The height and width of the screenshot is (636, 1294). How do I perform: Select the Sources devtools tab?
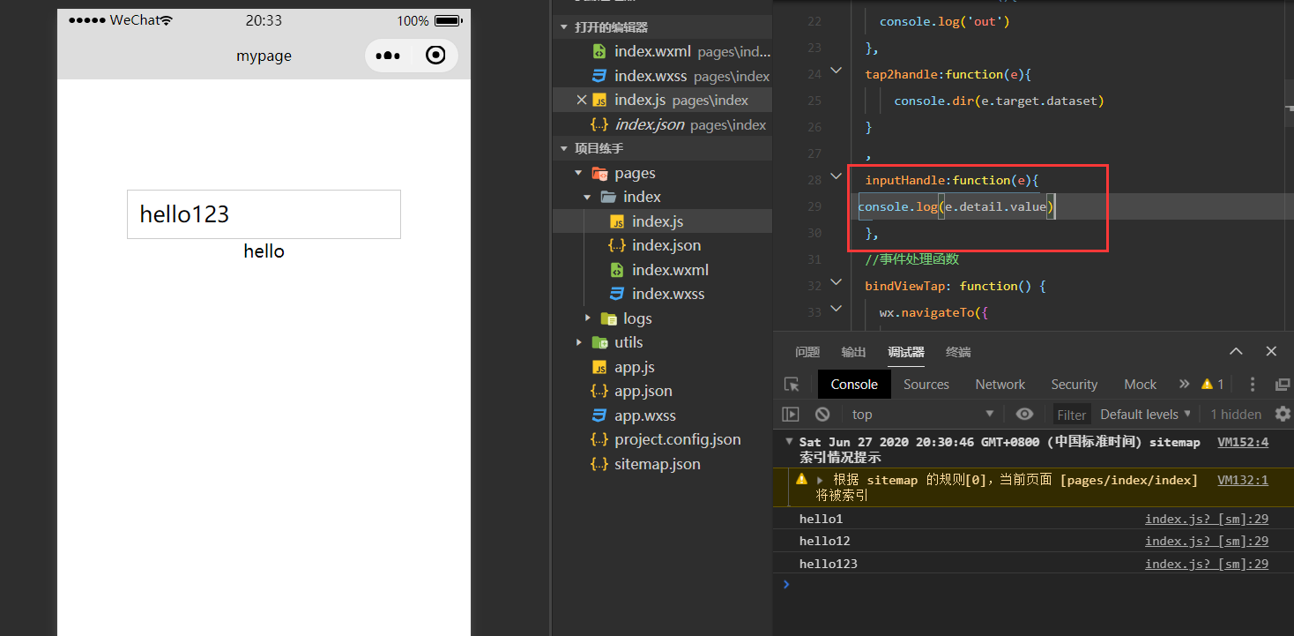926,385
